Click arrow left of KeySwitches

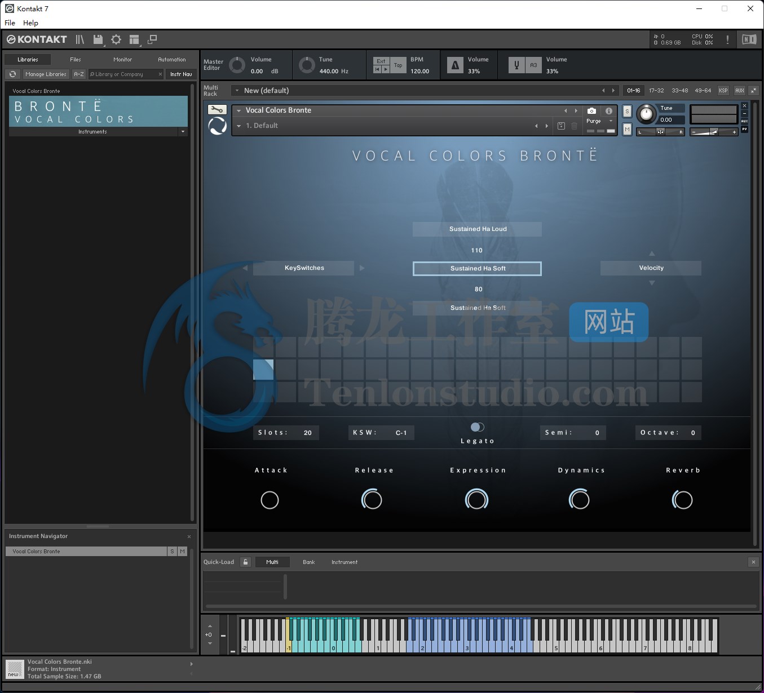[x=245, y=268]
